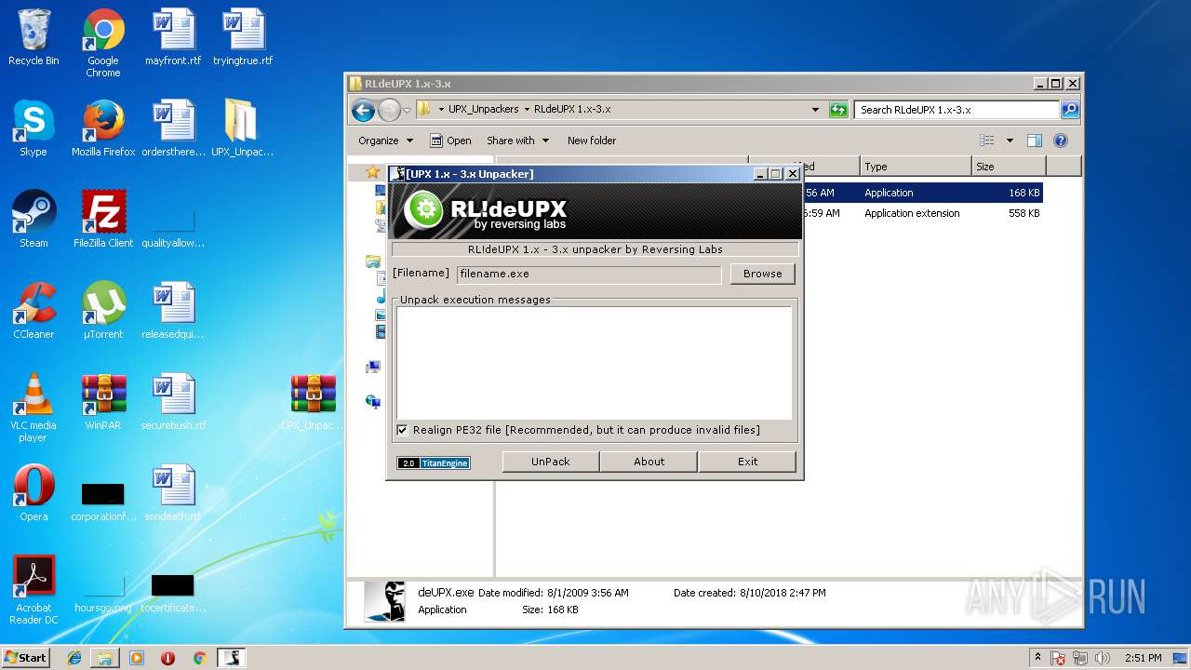Select the Application extension row, 558 KB
Screen dimensions: 1191x670
(x=921, y=213)
